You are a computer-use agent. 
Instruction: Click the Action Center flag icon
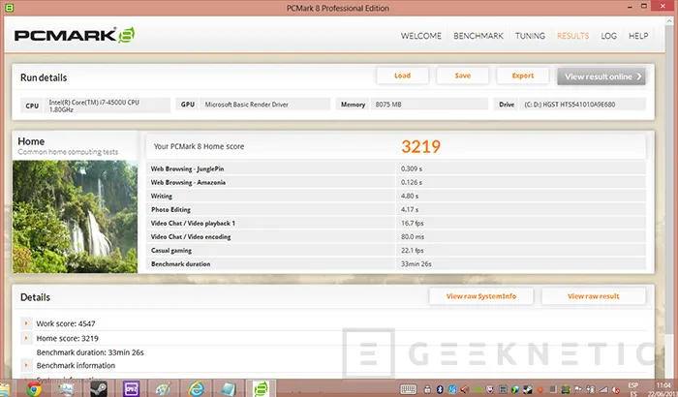578,389
